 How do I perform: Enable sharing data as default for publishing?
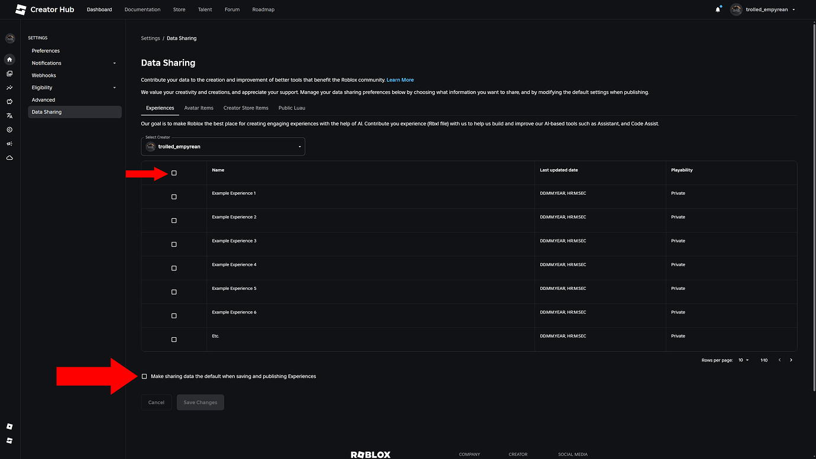click(x=144, y=376)
